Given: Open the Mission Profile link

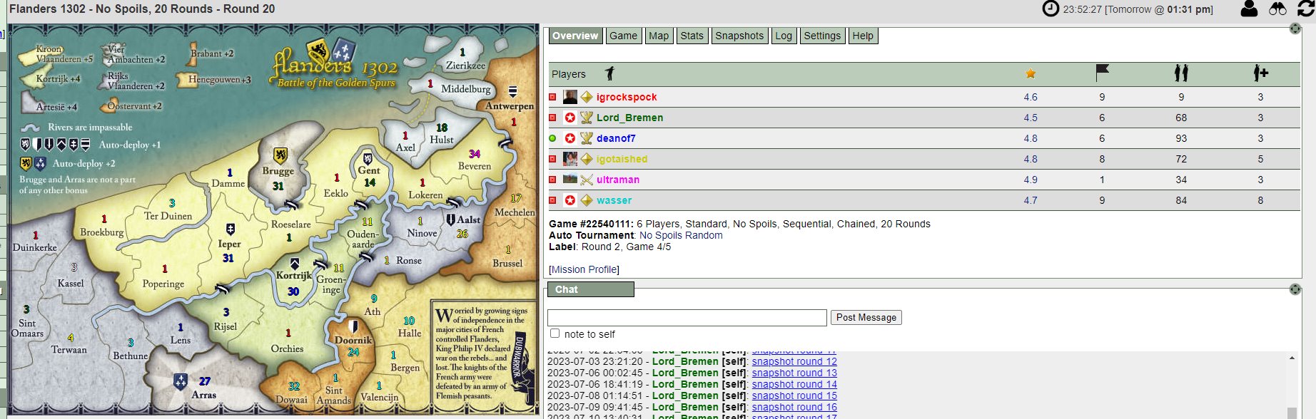Looking at the screenshot, I should click(x=584, y=269).
